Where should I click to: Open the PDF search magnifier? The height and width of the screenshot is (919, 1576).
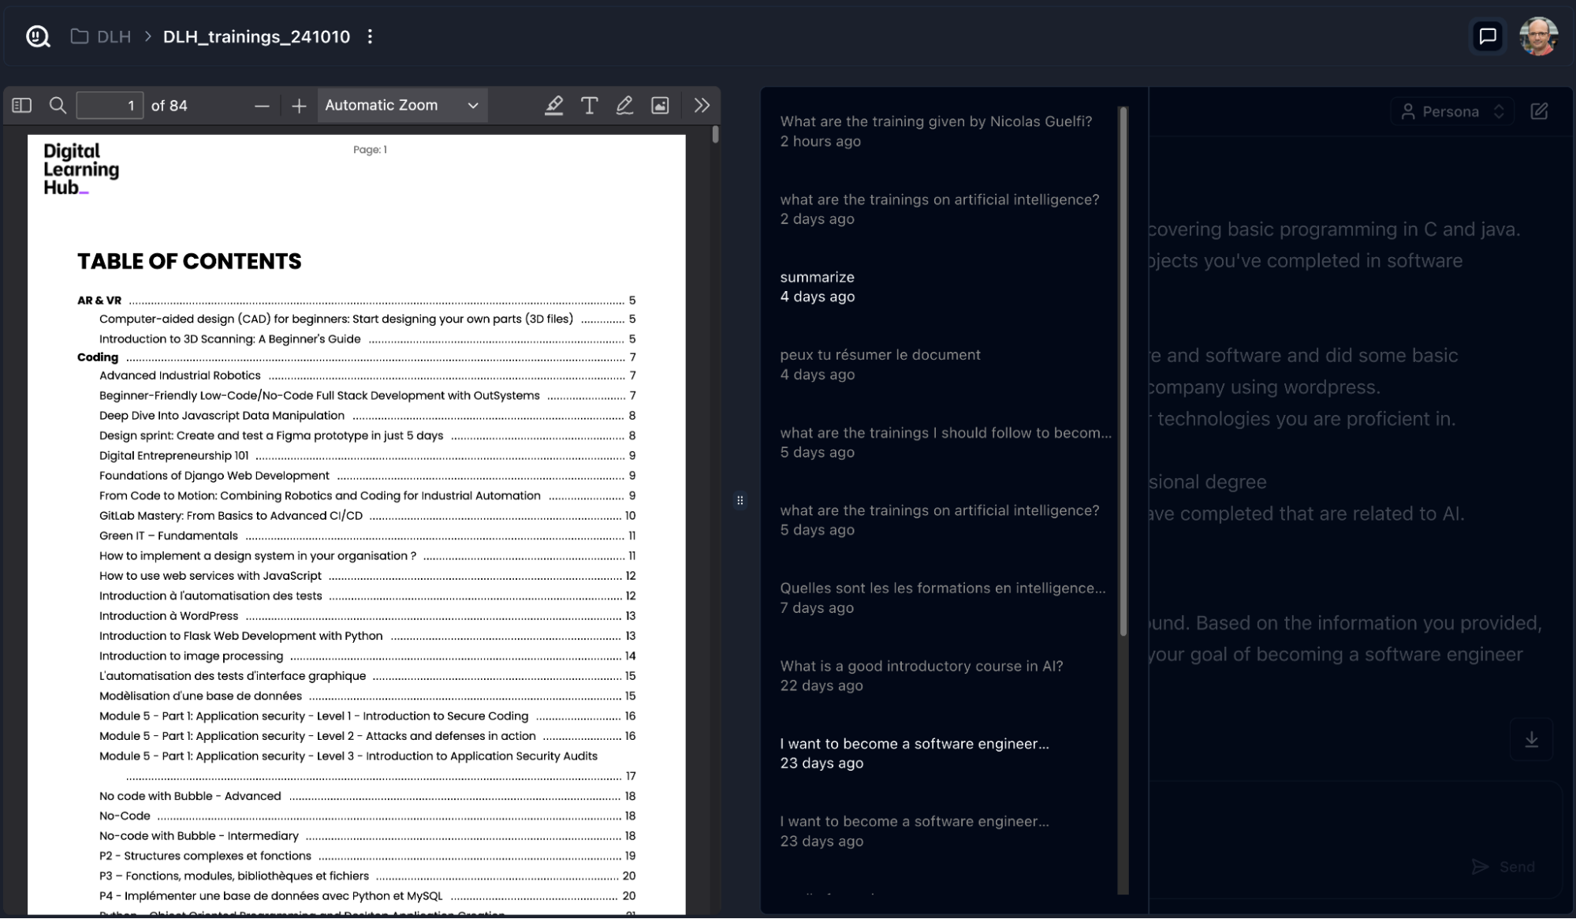(58, 105)
